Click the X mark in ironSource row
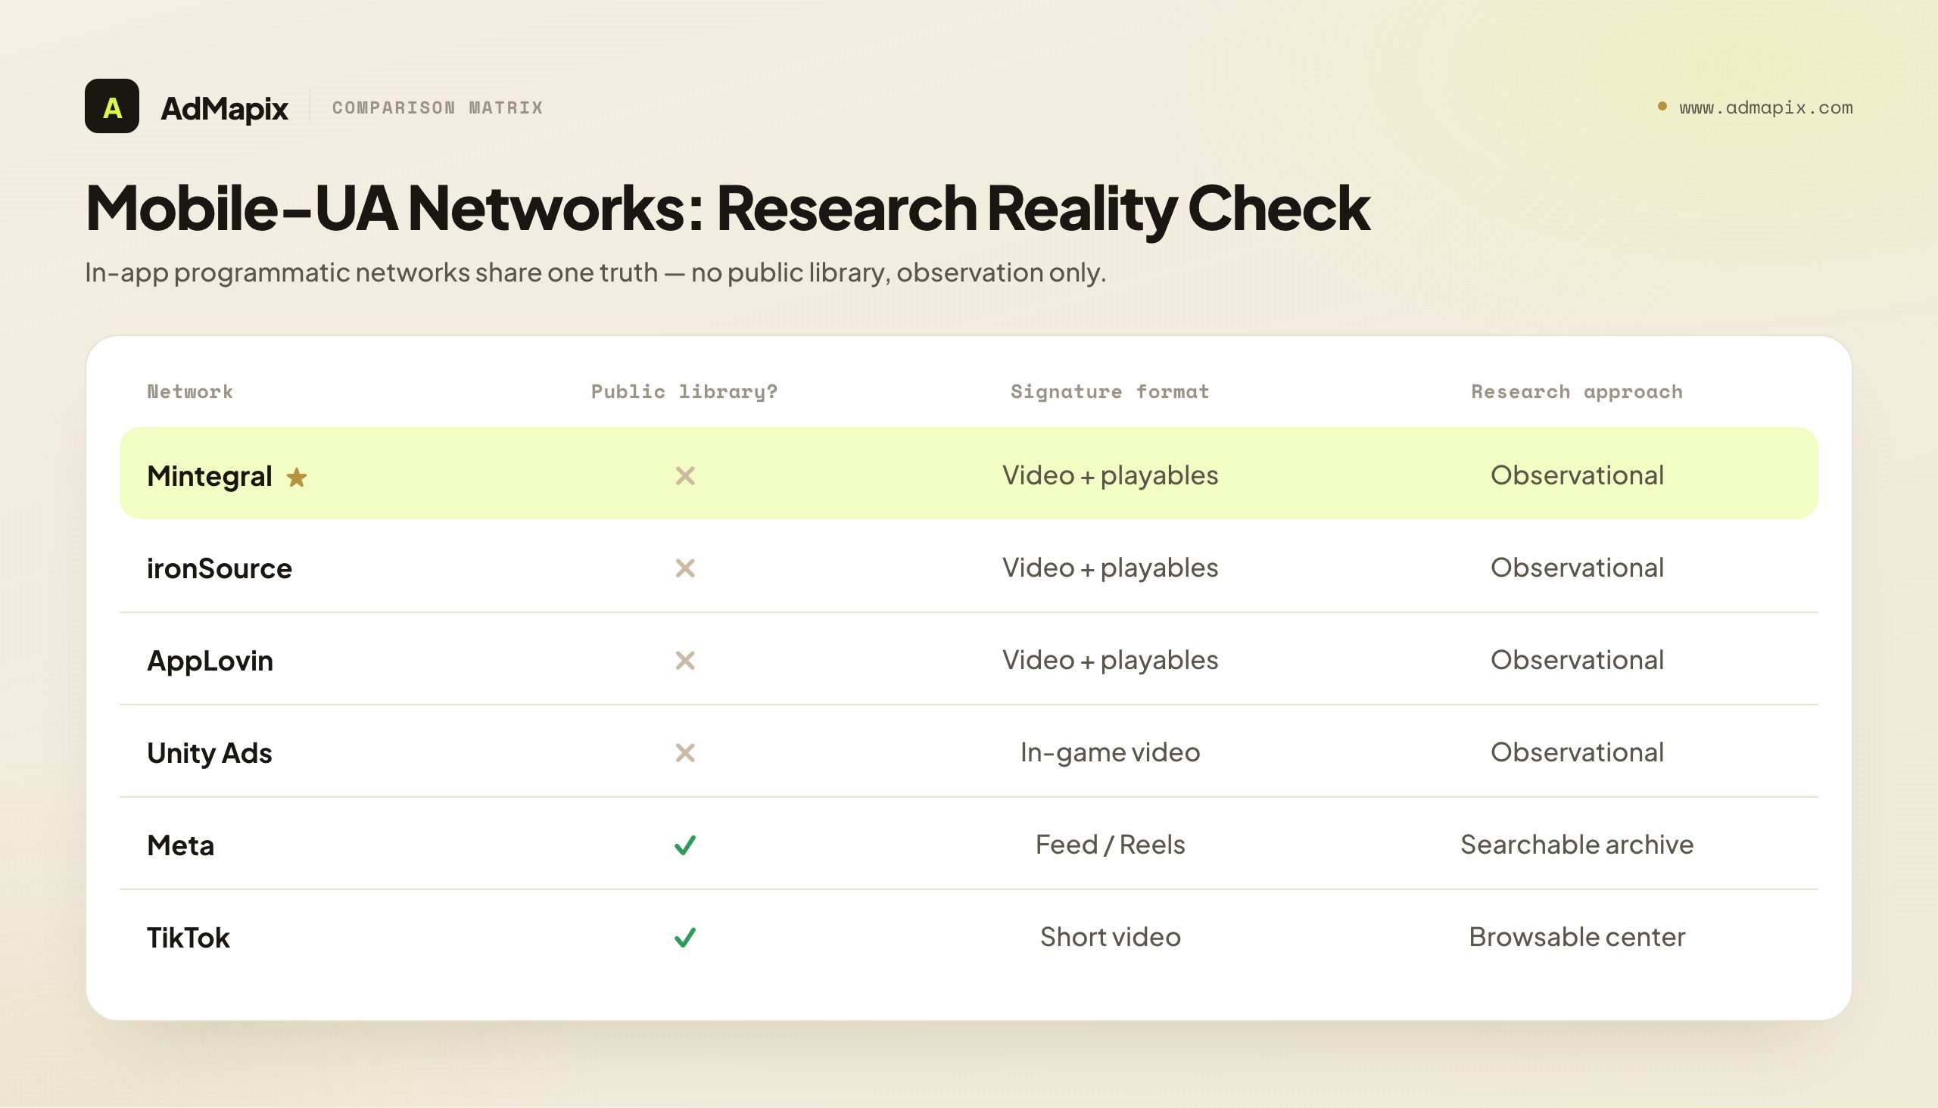 685,568
